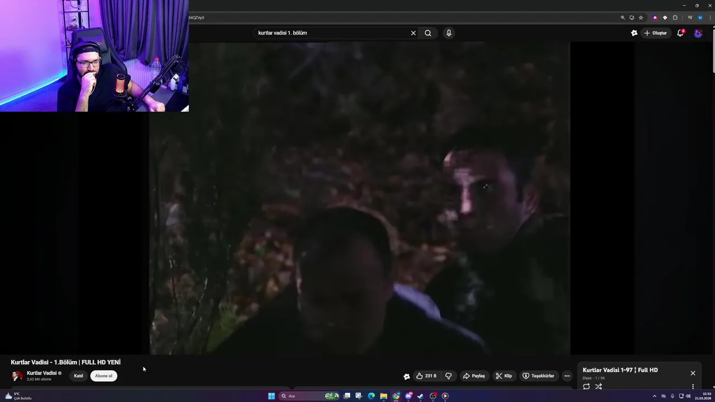Viewport: 715px width, 402px height.
Task: Open playlist three-dot options menu
Action: click(693, 386)
